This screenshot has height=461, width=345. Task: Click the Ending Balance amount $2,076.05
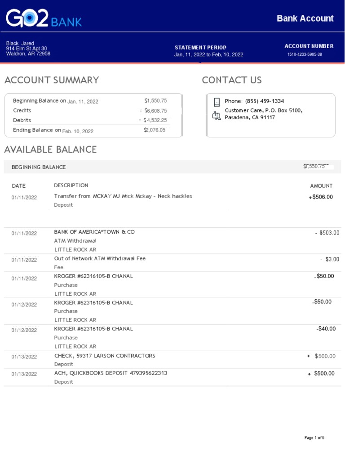155,130
